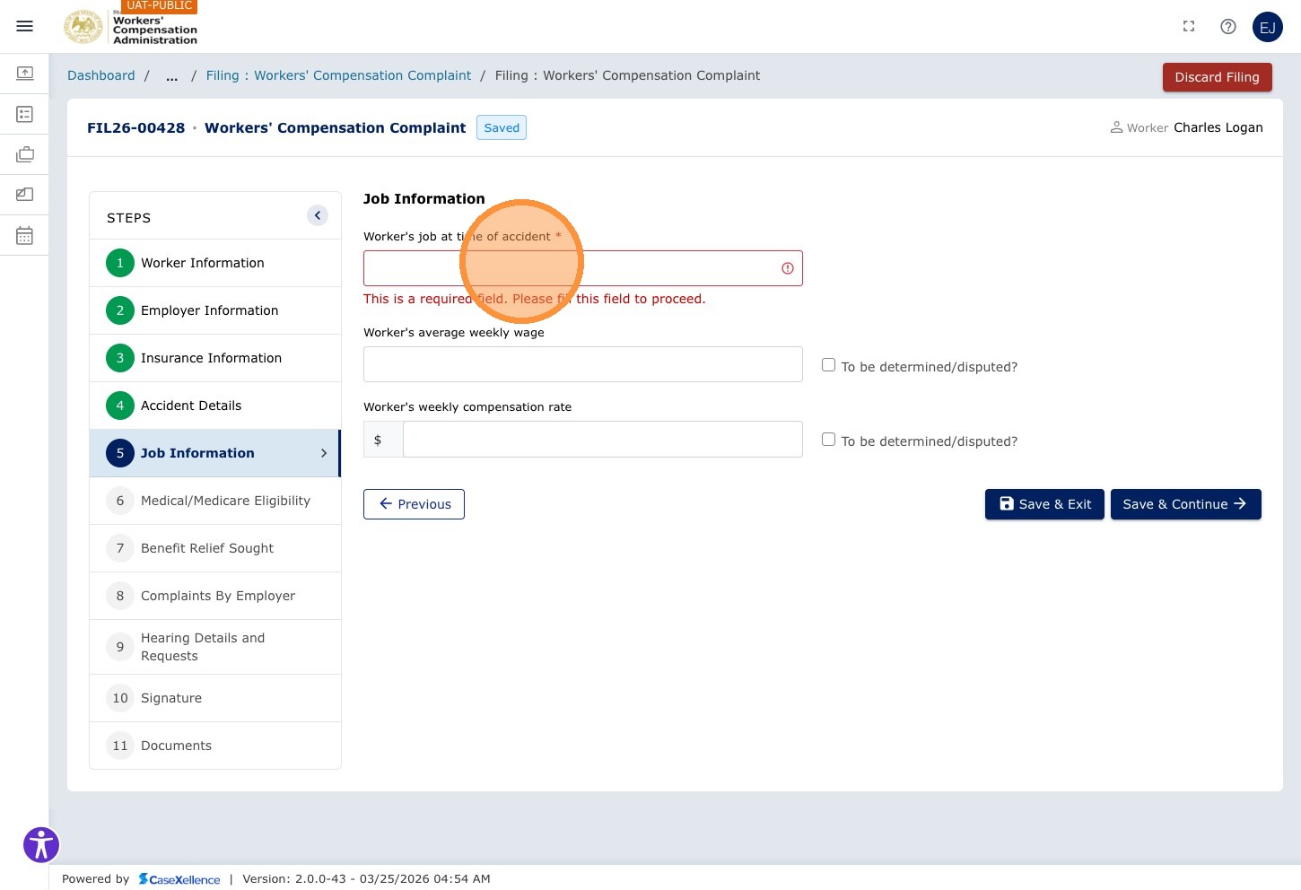Viewport: 1301px width, 890px height.
Task: Go to Complaints By Employer step
Action: click(x=215, y=596)
